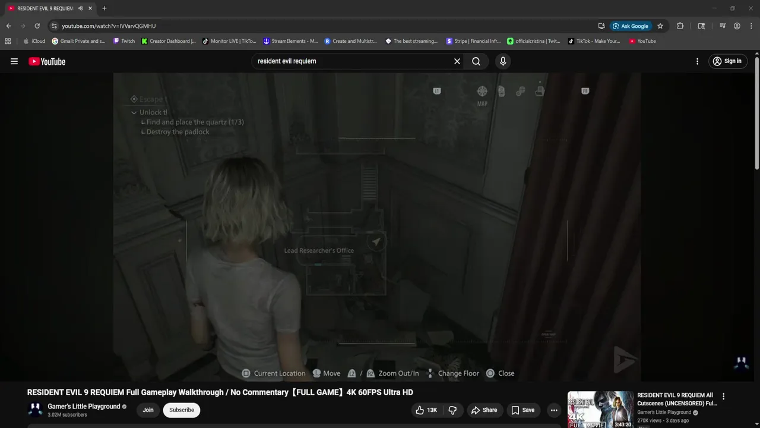Open the Create and Multistream bookmark
This screenshot has width=760, height=428.
[351, 41]
